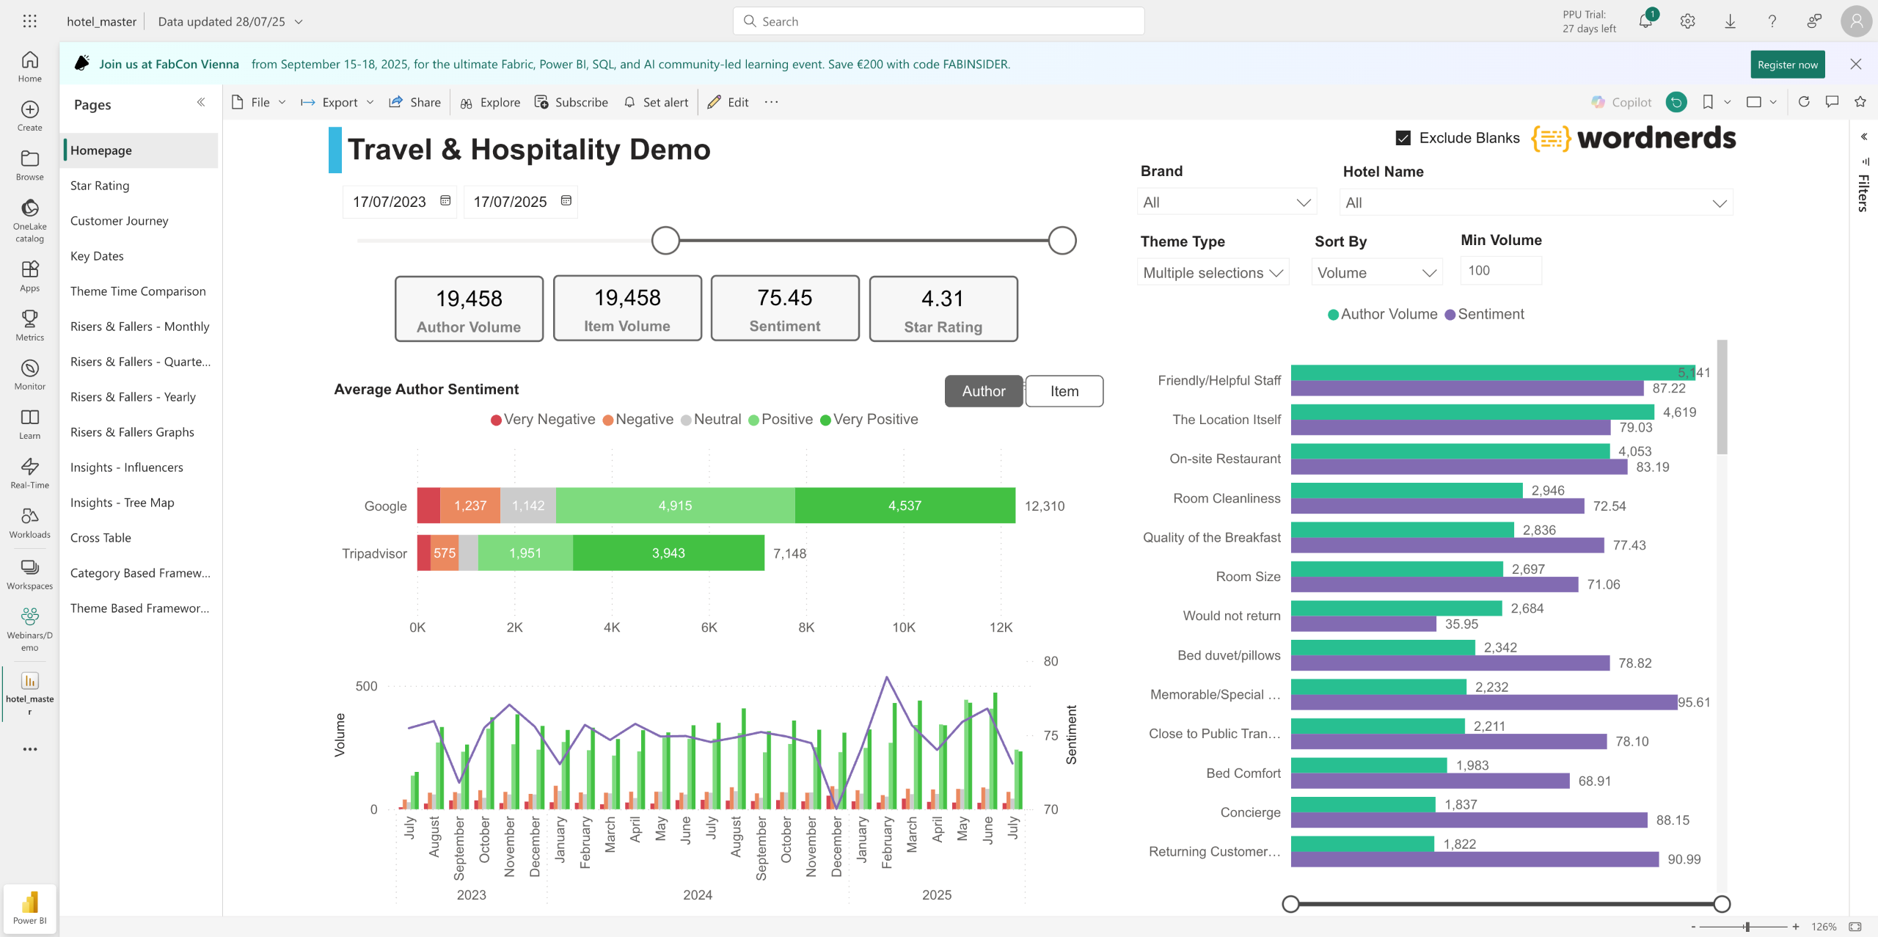Screen dimensions: 1878x937
Task: Open start date calendar picker
Action: click(x=445, y=201)
